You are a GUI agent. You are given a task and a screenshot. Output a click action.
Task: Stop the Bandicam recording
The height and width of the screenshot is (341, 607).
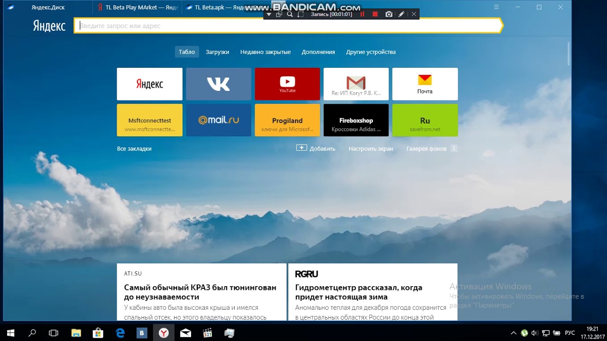click(x=375, y=14)
